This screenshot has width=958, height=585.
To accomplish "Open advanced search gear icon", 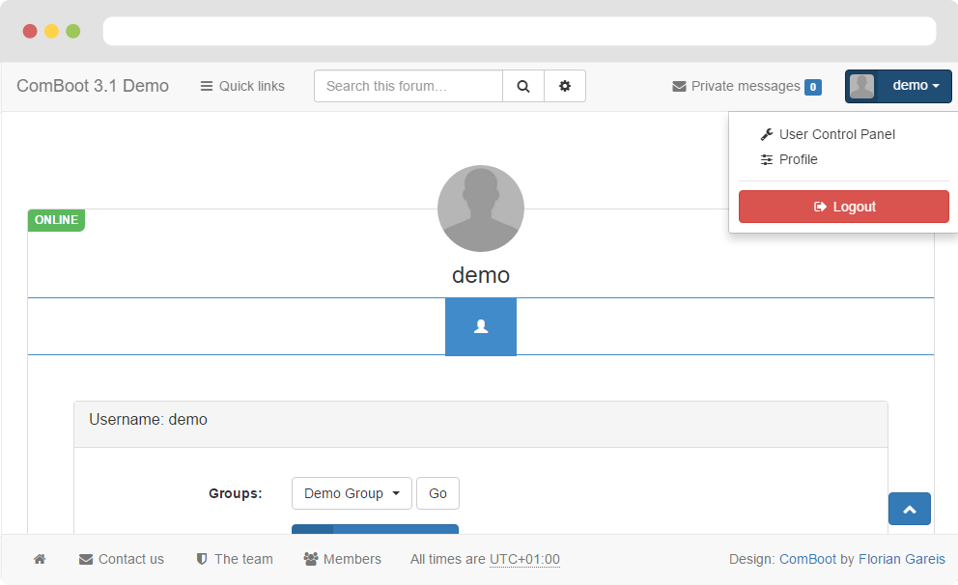I will (x=565, y=86).
